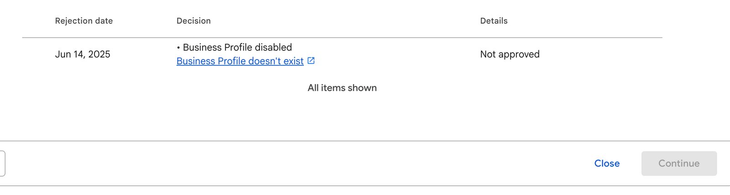This screenshot has width=730, height=195.
Task: Follow the "Business Profile doesn't exist" link
Action: click(x=240, y=61)
